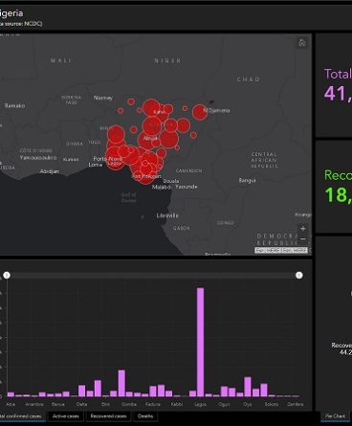Click the red circle next to N'Djamena
This screenshot has width=352, height=426.
[199, 112]
